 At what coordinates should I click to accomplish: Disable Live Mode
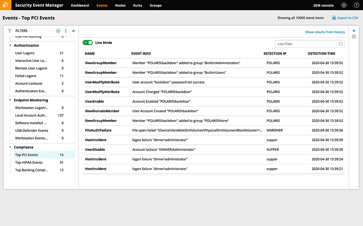(87, 42)
